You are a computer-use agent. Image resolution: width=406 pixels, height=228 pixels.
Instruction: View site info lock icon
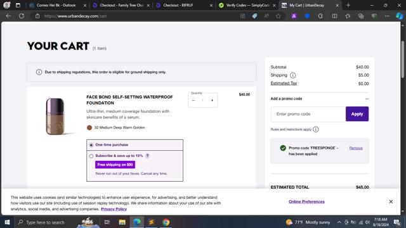pyautogui.click(x=37, y=16)
